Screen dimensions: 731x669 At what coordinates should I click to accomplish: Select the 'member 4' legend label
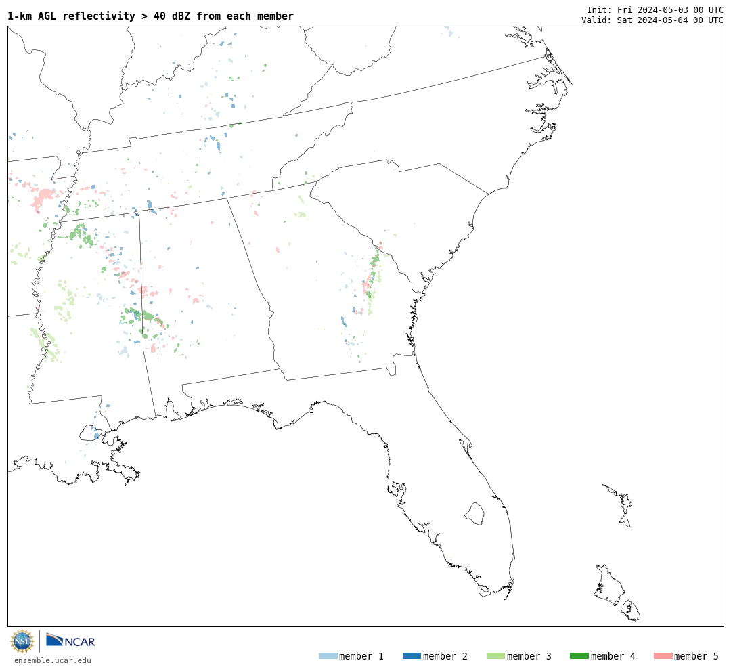(613, 656)
